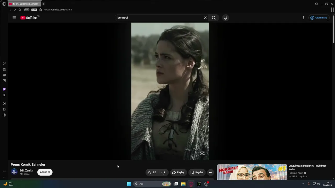
Task: Open the clock and date 23:27
Action: (x=327, y=184)
